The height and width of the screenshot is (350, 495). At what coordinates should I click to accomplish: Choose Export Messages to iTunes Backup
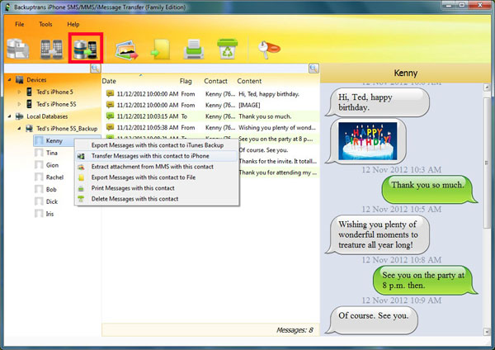pyautogui.click(x=157, y=145)
